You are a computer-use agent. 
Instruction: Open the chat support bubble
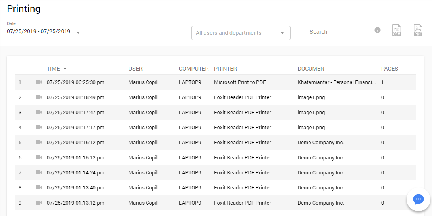(x=418, y=199)
